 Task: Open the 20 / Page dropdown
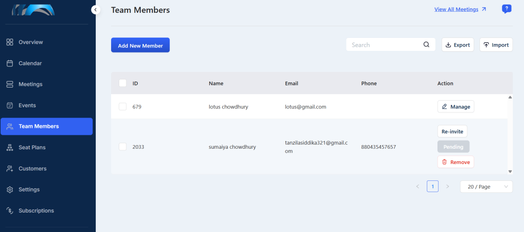486,187
